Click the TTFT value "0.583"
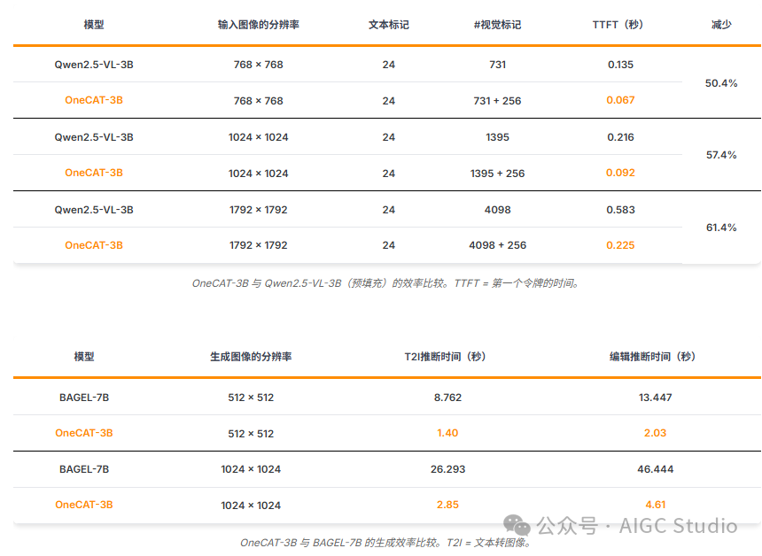 (x=620, y=210)
